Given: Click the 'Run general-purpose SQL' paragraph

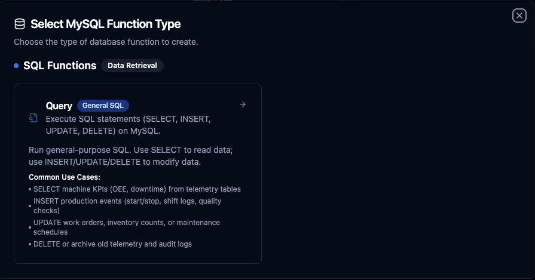Looking at the screenshot, I should [130, 156].
